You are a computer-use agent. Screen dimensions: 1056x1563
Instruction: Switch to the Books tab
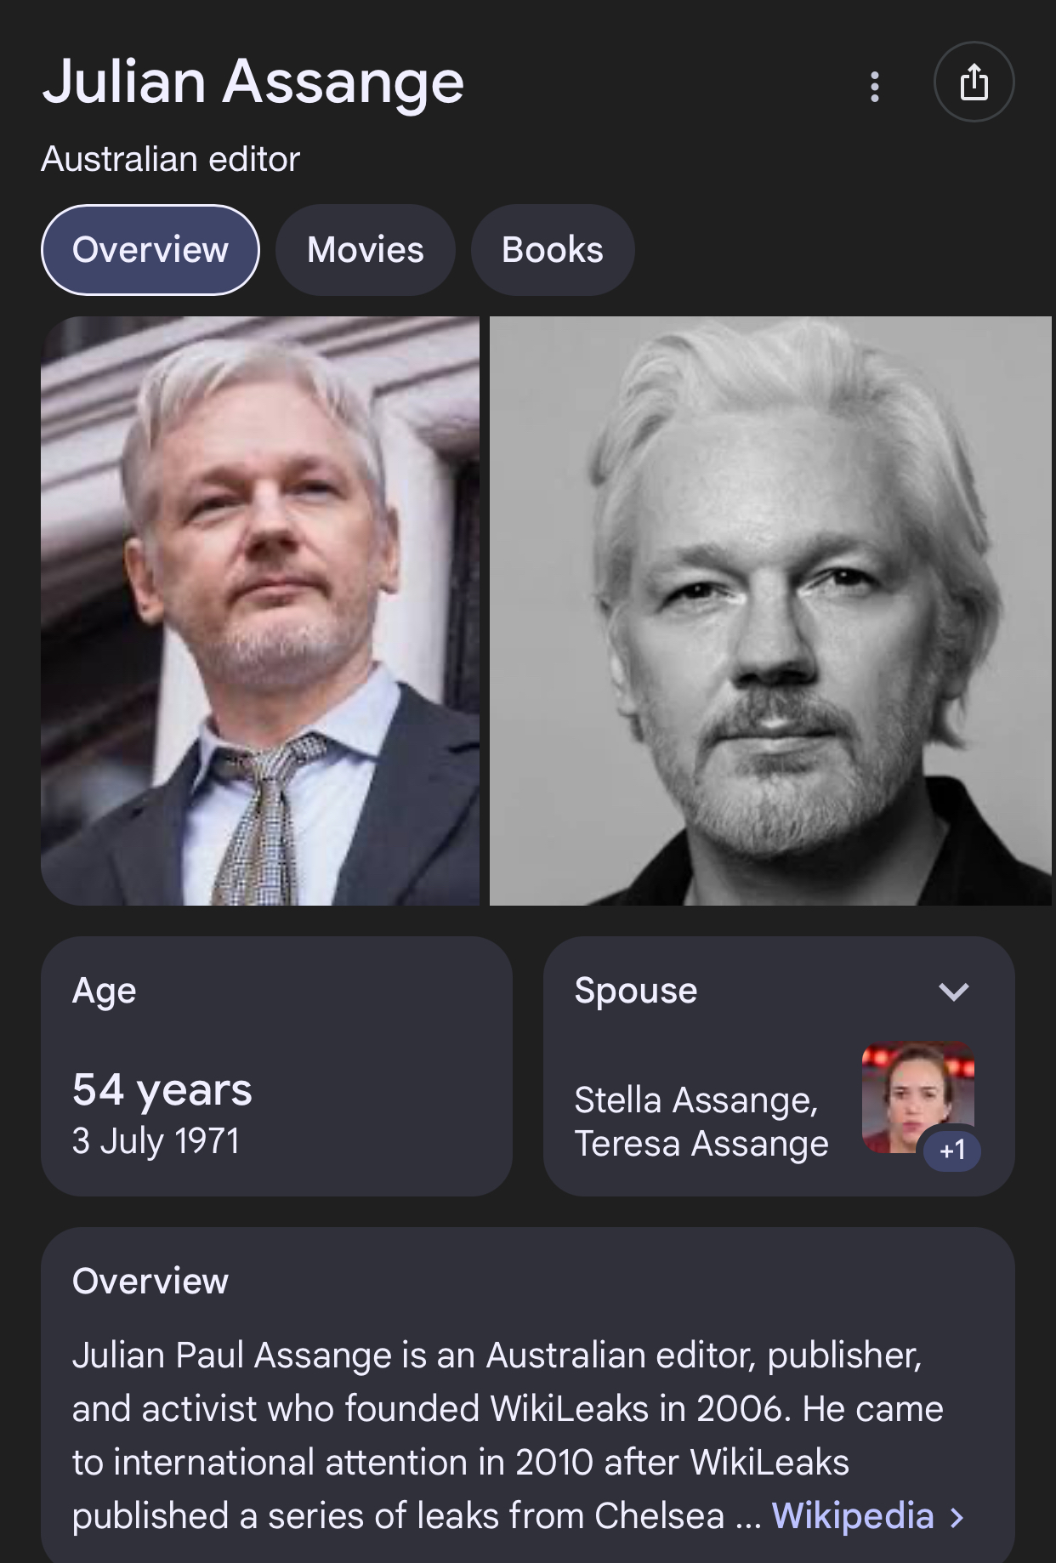pos(553,250)
